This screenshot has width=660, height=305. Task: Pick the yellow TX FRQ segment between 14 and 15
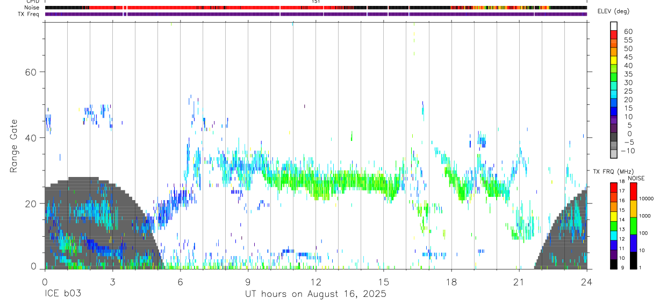pyautogui.click(x=614, y=216)
